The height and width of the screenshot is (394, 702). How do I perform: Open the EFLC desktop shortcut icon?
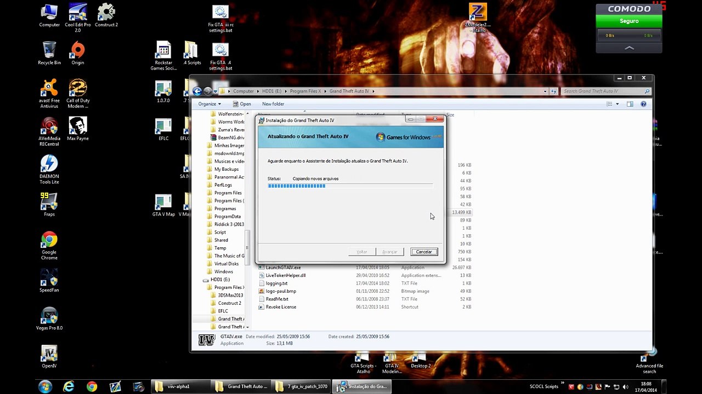coord(163,129)
